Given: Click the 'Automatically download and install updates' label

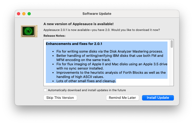Looking at the screenshot, I should 87,90.
